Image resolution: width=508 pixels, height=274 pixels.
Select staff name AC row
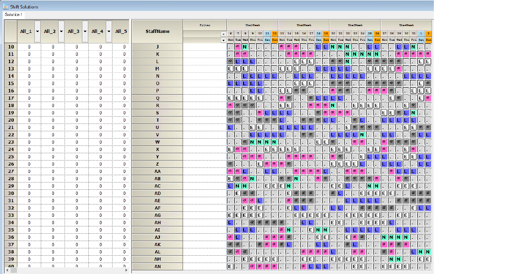pyautogui.click(x=157, y=186)
